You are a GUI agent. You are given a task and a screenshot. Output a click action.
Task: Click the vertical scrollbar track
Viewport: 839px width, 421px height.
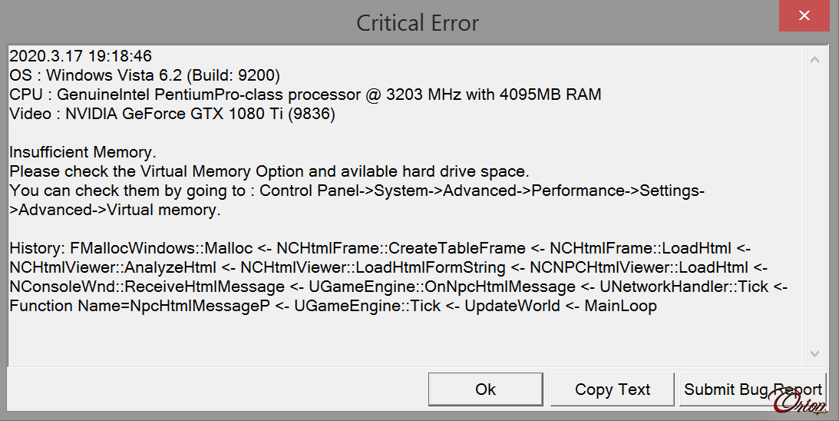(x=814, y=206)
